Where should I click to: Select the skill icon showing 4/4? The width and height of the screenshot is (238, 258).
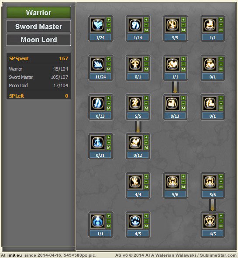point(135,182)
